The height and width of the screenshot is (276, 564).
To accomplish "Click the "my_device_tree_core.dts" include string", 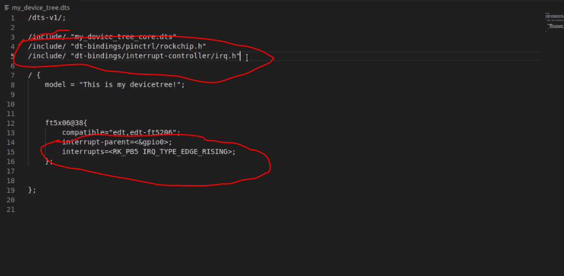I will 123,37.
